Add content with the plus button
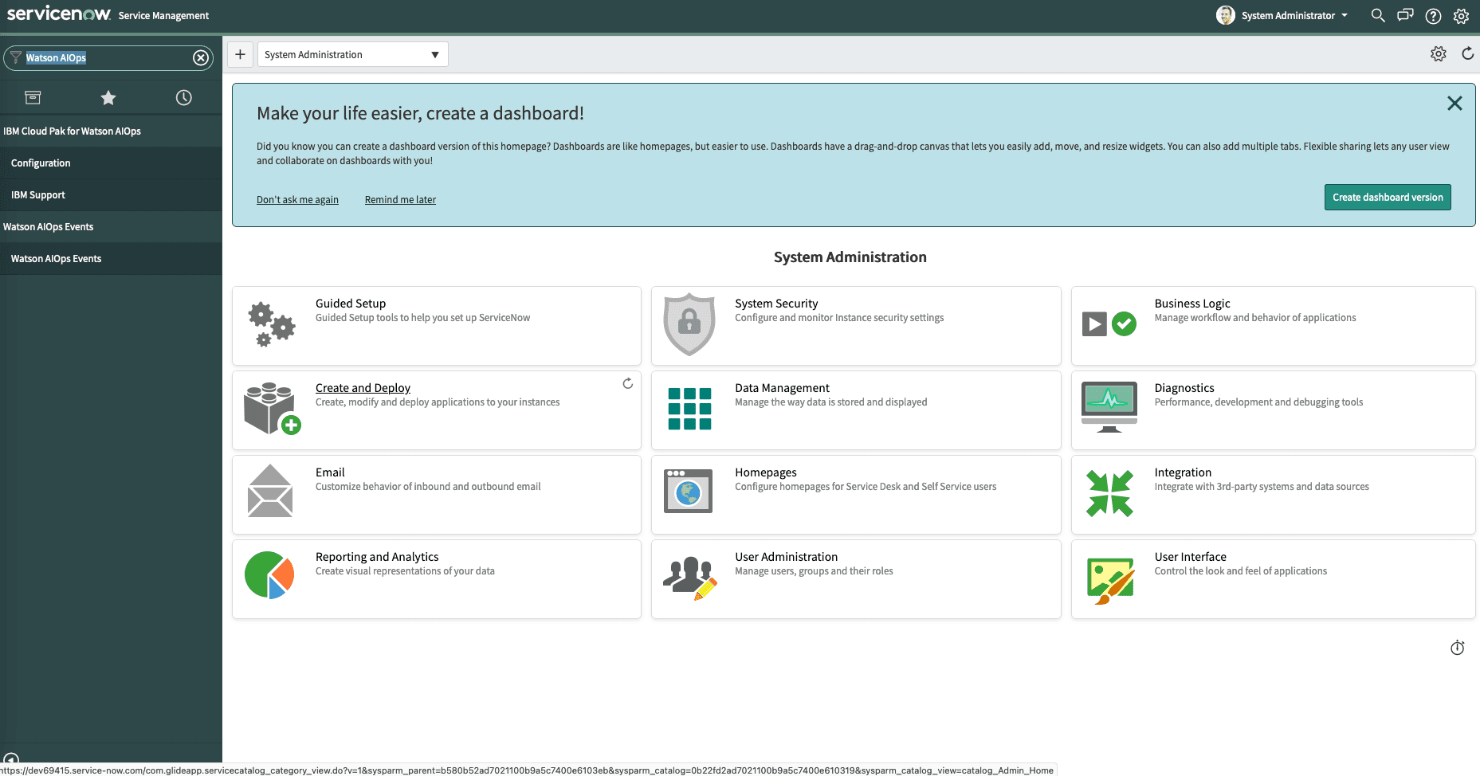The width and height of the screenshot is (1480, 776). [240, 54]
